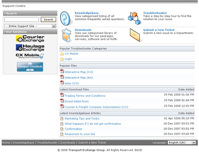This screenshot has height=152, width=199.
Task: Click the Downloads box icon
Action: point(66,34)
